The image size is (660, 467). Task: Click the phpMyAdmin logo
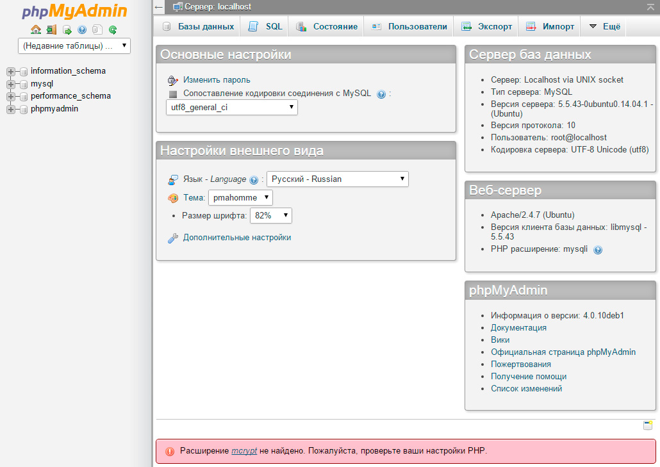coord(74,12)
